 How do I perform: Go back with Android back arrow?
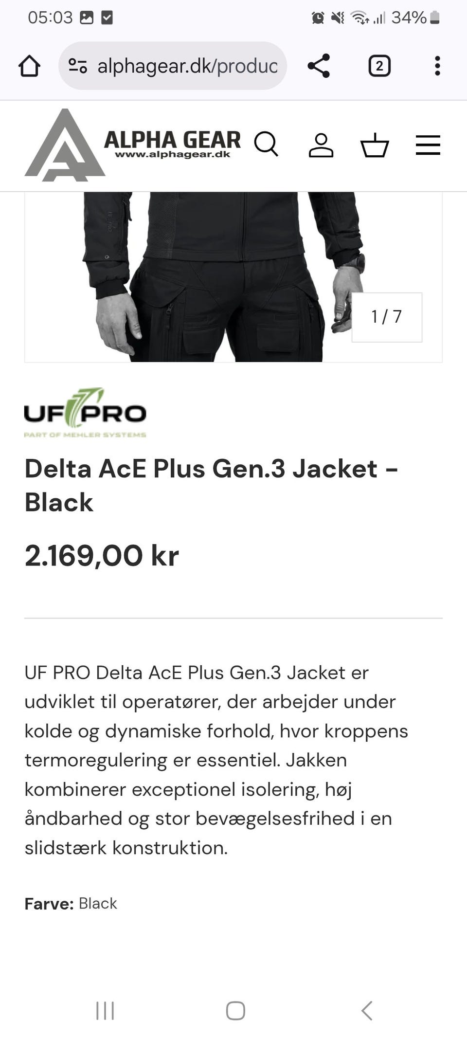367,1010
